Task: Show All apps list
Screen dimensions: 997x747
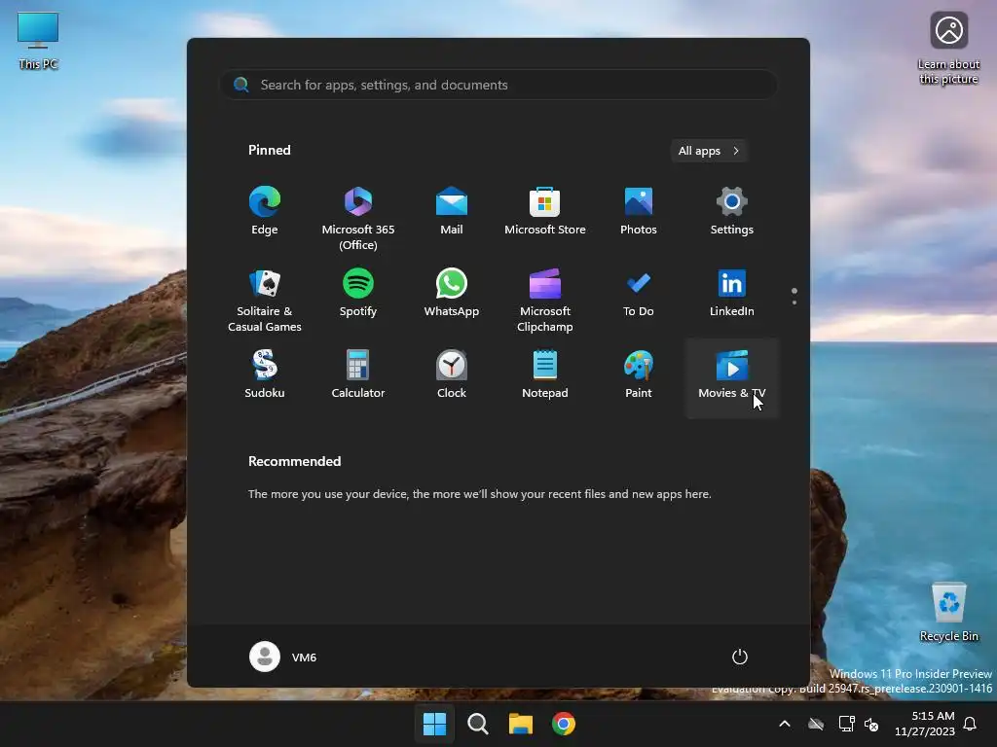Action: (x=709, y=151)
